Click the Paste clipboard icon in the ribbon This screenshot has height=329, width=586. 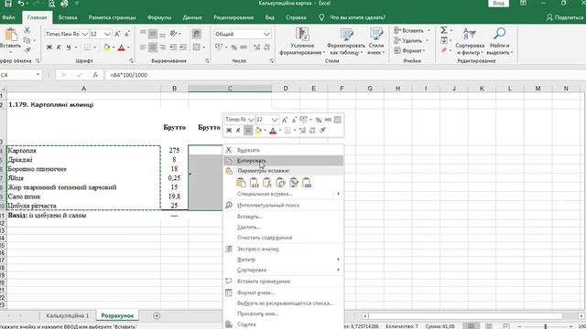(x=11, y=35)
